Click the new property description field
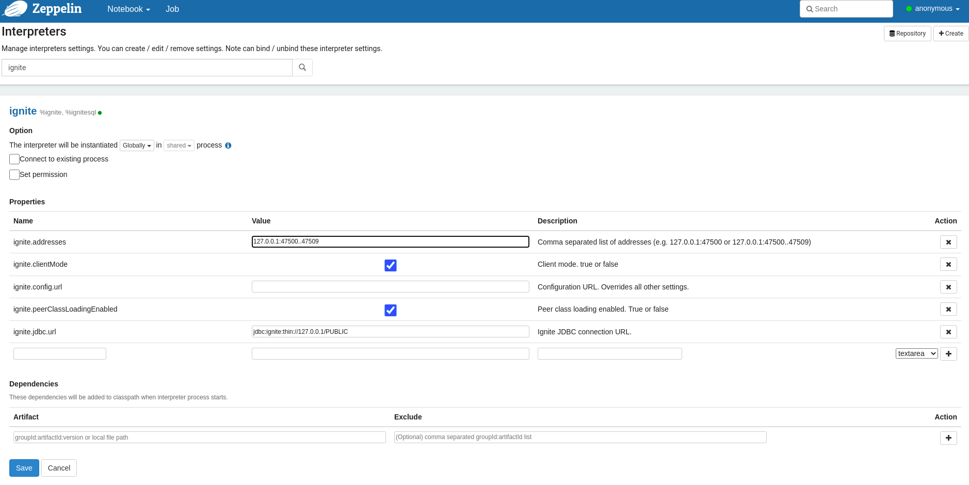 (610, 353)
